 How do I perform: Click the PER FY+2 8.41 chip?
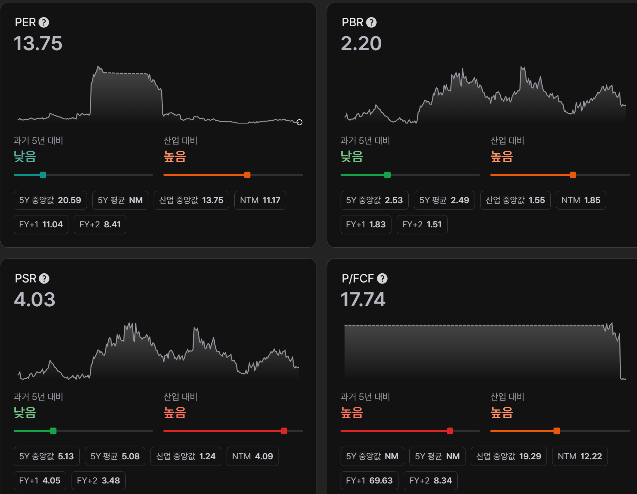(100, 225)
